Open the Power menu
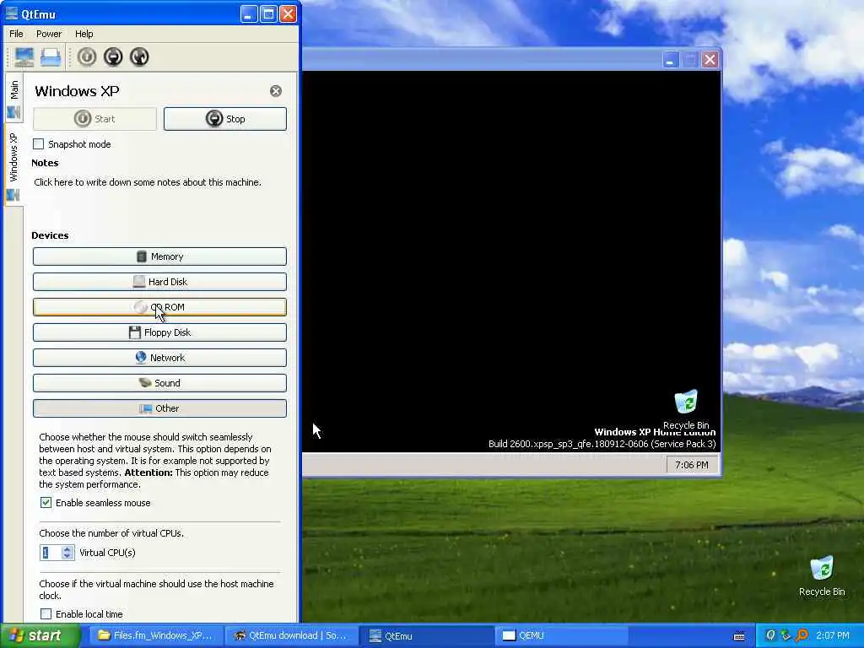This screenshot has height=648, width=864. [x=49, y=34]
